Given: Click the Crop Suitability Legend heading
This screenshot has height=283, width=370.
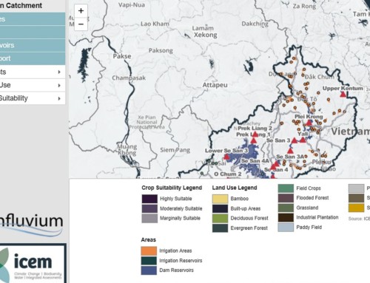Looking at the screenshot, I should click(x=172, y=188).
